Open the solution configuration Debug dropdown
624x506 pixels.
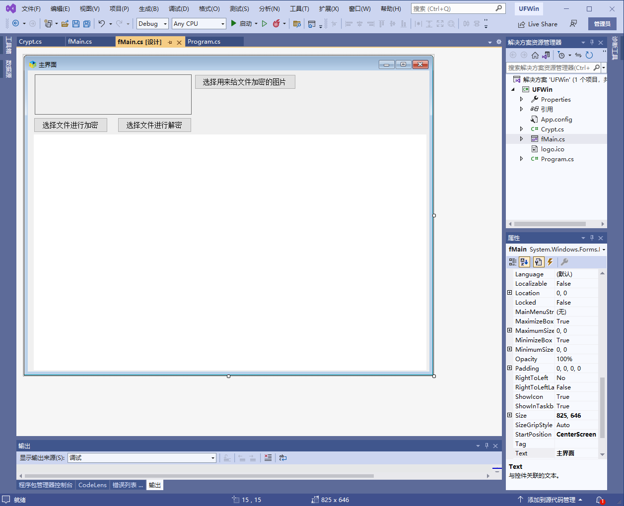(152, 23)
